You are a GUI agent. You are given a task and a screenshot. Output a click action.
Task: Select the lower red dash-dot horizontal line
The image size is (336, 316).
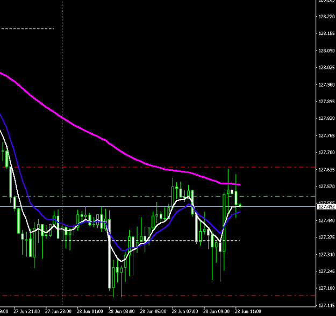[x=159, y=296]
